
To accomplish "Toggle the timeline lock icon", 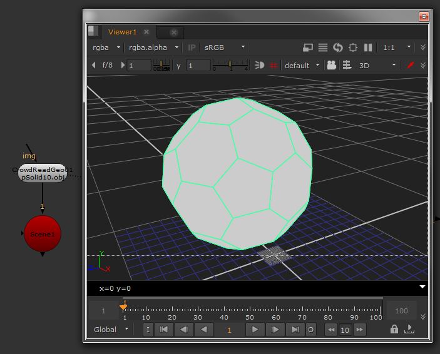I will 394,329.
